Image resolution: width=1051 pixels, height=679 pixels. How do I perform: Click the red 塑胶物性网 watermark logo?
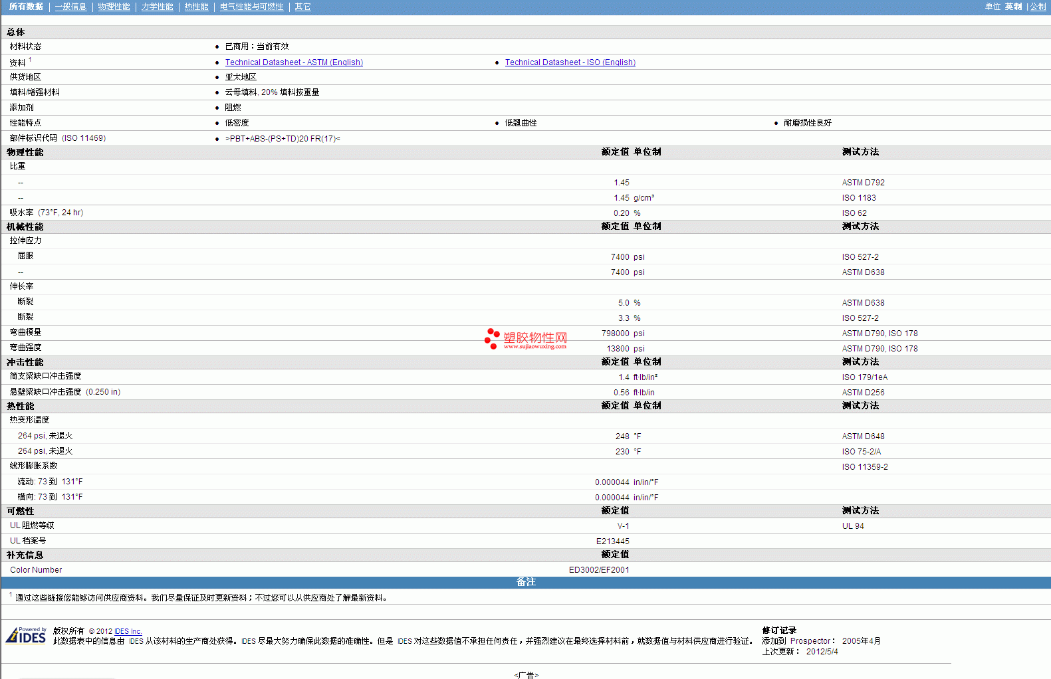click(526, 339)
